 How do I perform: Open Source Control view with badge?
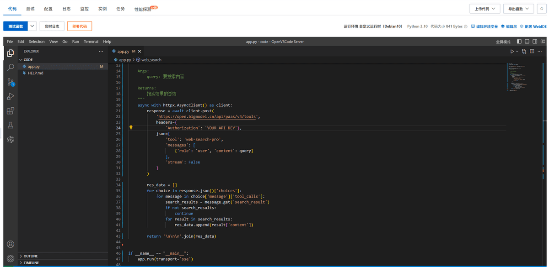click(11, 82)
